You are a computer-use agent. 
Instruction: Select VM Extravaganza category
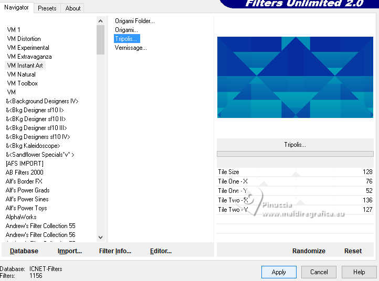tap(29, 57)
